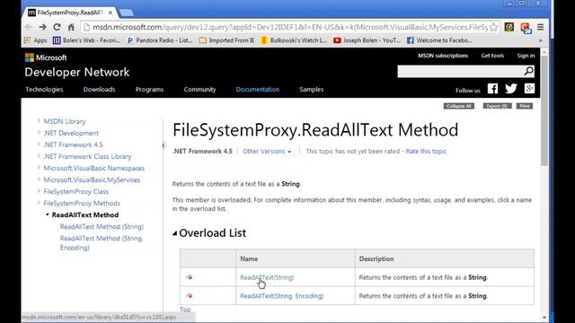This screenshot has width=575, height=323.
Task: Open Samples menu
Action: [312, 90]
